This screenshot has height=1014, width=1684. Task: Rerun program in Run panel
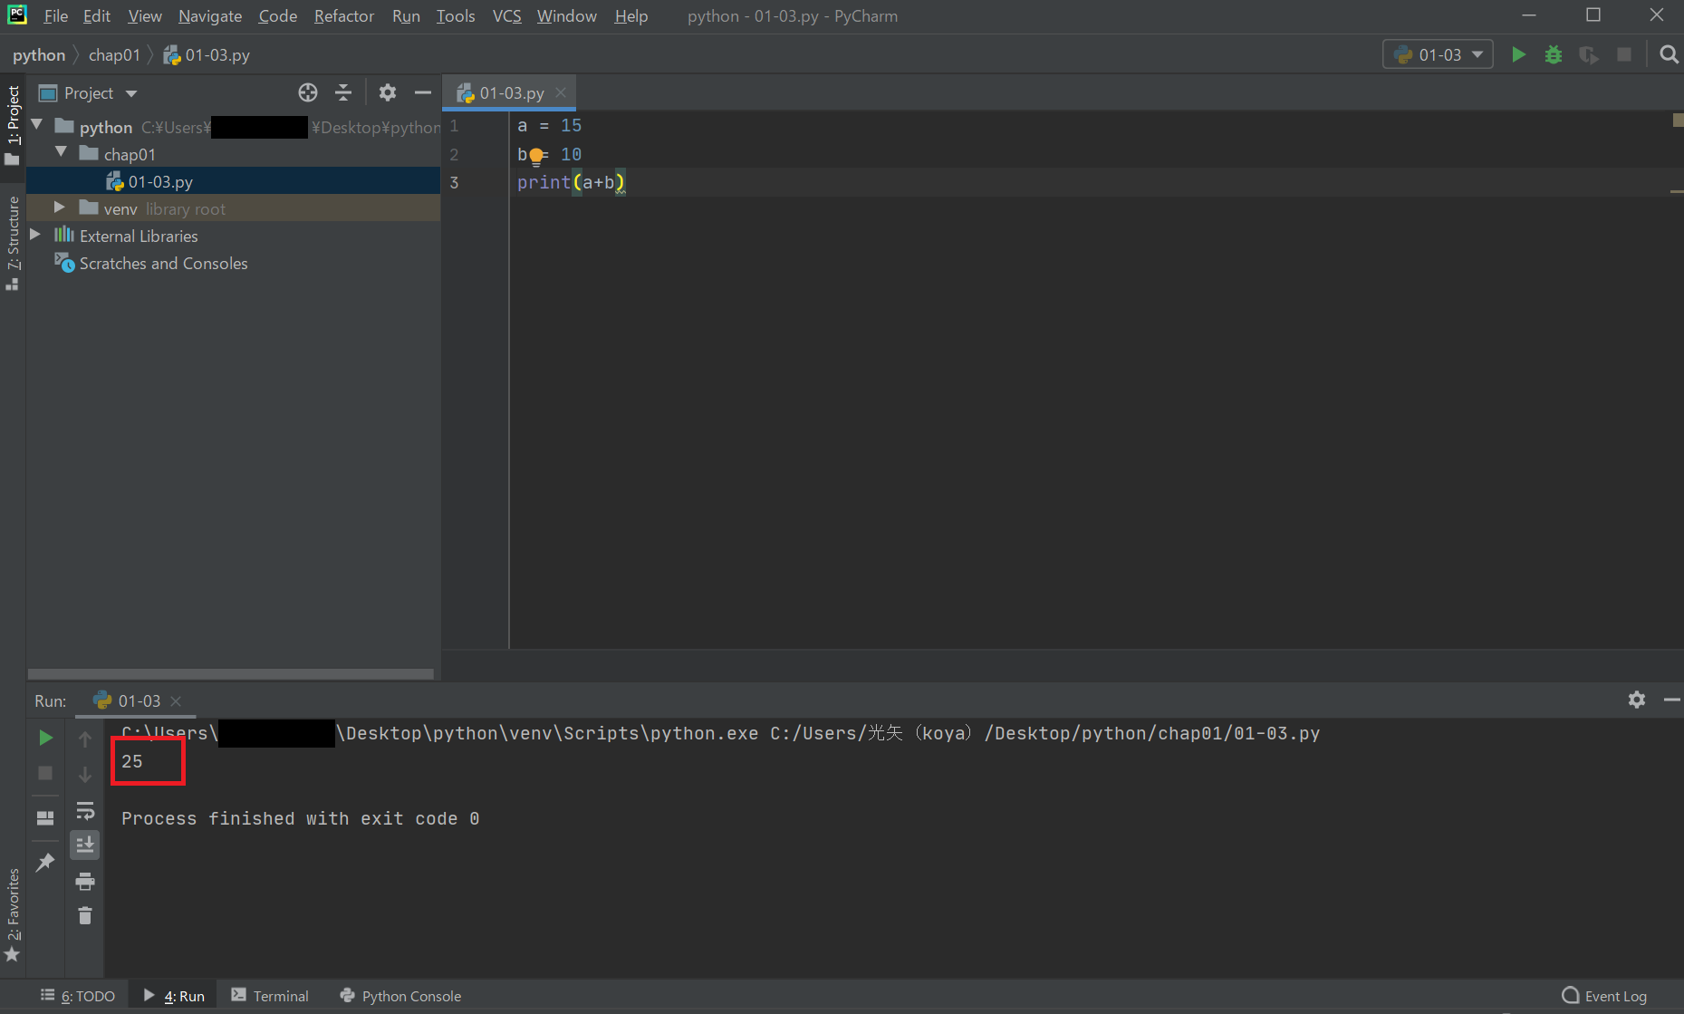pyautogui.click(x=45, y=738)
